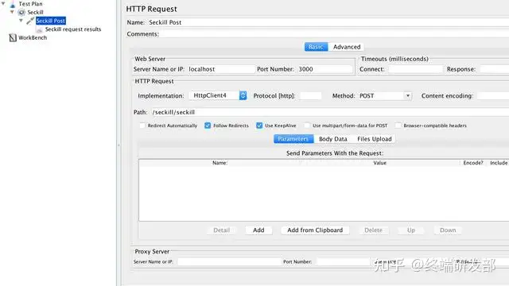Viewport: 509px width, 286px height.
Task: Click Add from Clipboard button
Action: tap(315, 230)
